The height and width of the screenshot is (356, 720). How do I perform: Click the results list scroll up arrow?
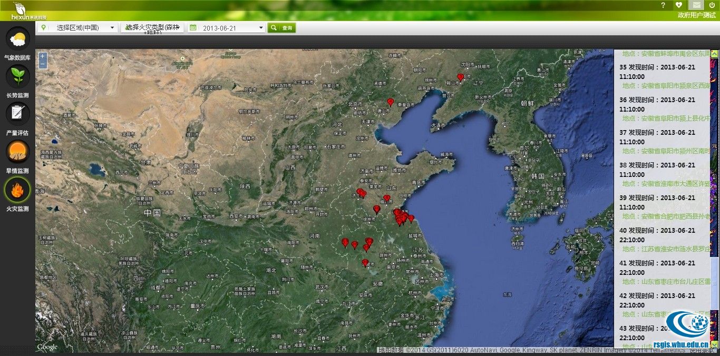(x=715, y=53)
